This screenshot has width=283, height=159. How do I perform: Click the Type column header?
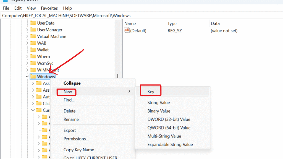pyautogui.click(x=172, y=23)
